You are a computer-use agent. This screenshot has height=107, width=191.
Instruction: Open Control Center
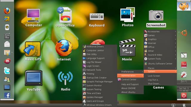pyautogui.click(x=130, y=79)
